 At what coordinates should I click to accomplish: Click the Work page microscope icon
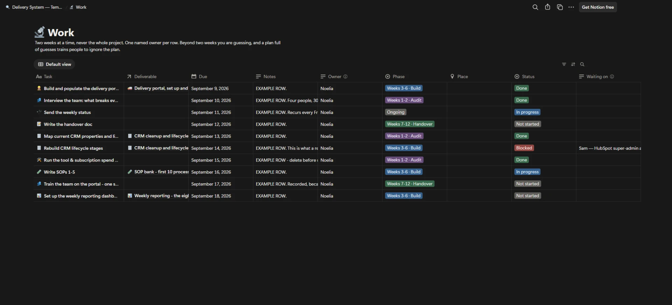[40, 32]
